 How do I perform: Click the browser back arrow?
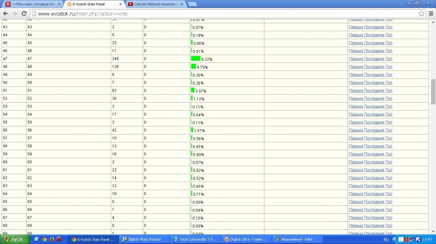[6, 14]
